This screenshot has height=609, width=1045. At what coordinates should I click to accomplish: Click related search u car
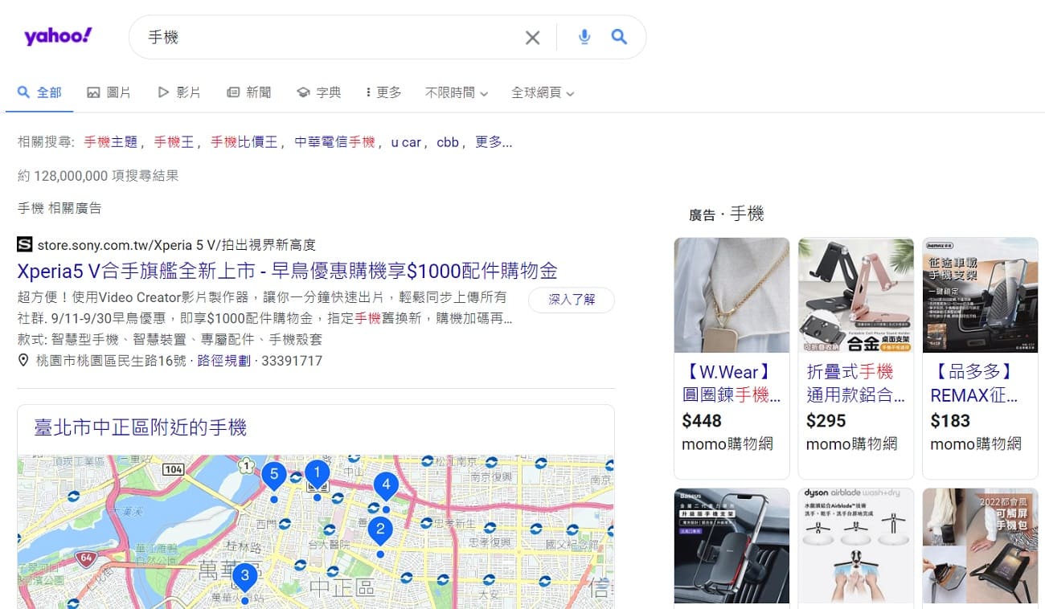click(406, 142)
